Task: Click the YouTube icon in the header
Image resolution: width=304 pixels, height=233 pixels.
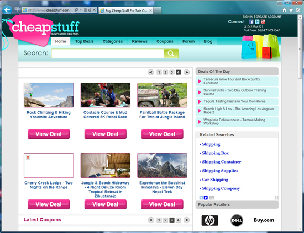Action: coord(263,21)
